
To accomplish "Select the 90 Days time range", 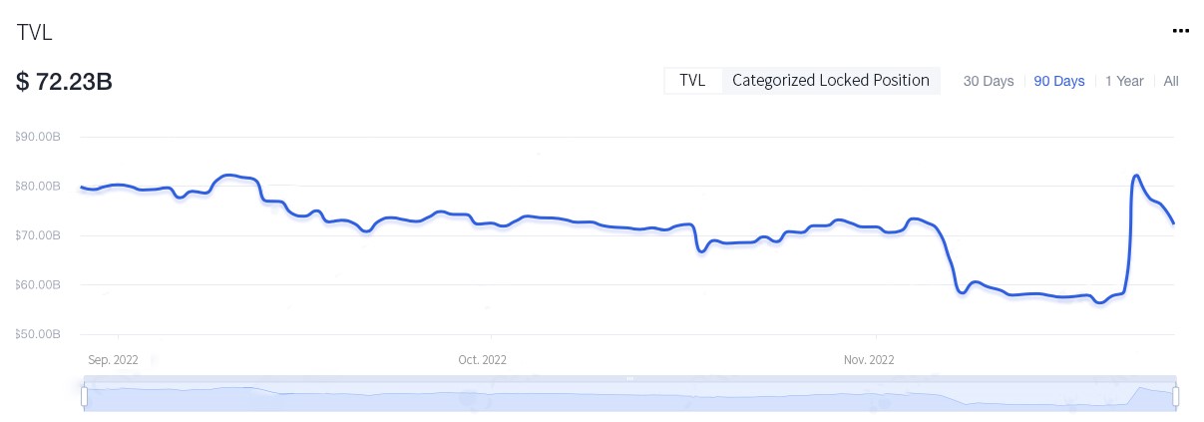I will (x=1058, y=82).
